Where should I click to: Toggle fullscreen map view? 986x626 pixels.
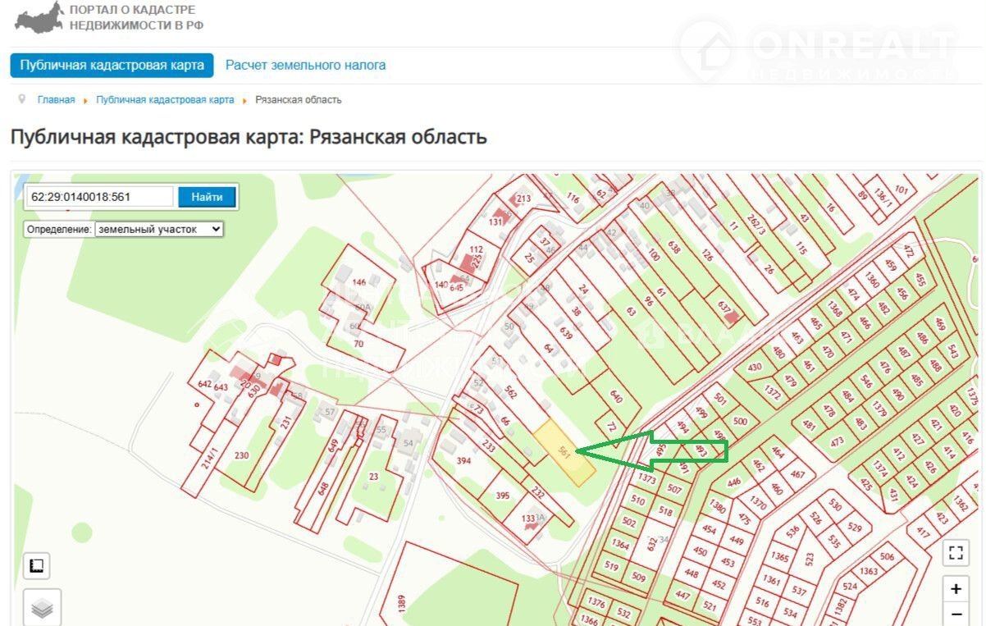click(x=955, y=552)
